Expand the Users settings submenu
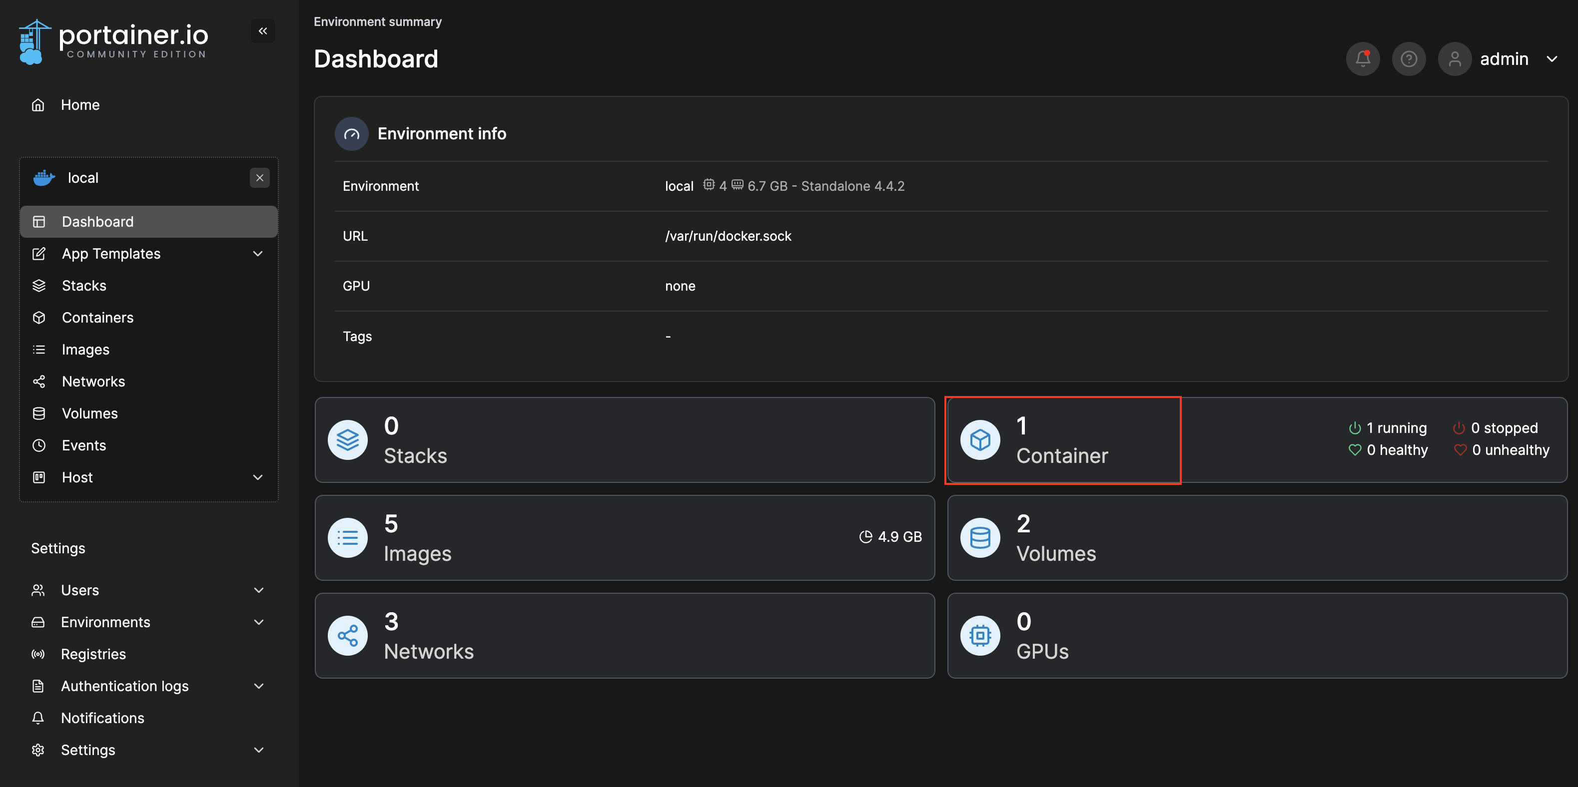1578x787 pixels. [258, 590]
